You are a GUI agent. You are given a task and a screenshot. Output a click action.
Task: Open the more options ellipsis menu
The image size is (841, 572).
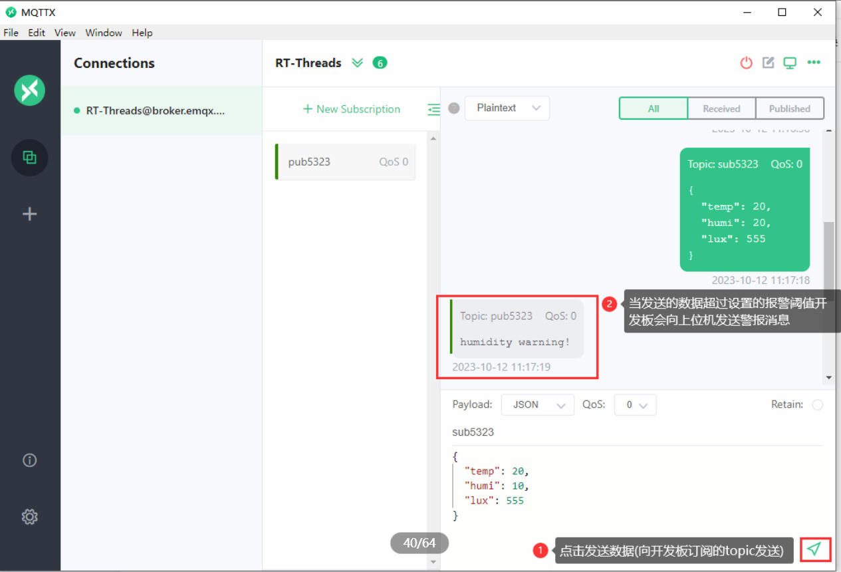[x=814, y=63]
